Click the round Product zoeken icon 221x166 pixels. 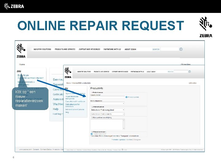coord(126,97)
